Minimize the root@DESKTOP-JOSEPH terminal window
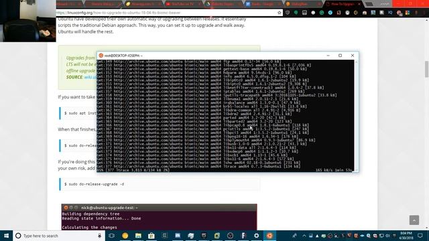 (328, 56)
